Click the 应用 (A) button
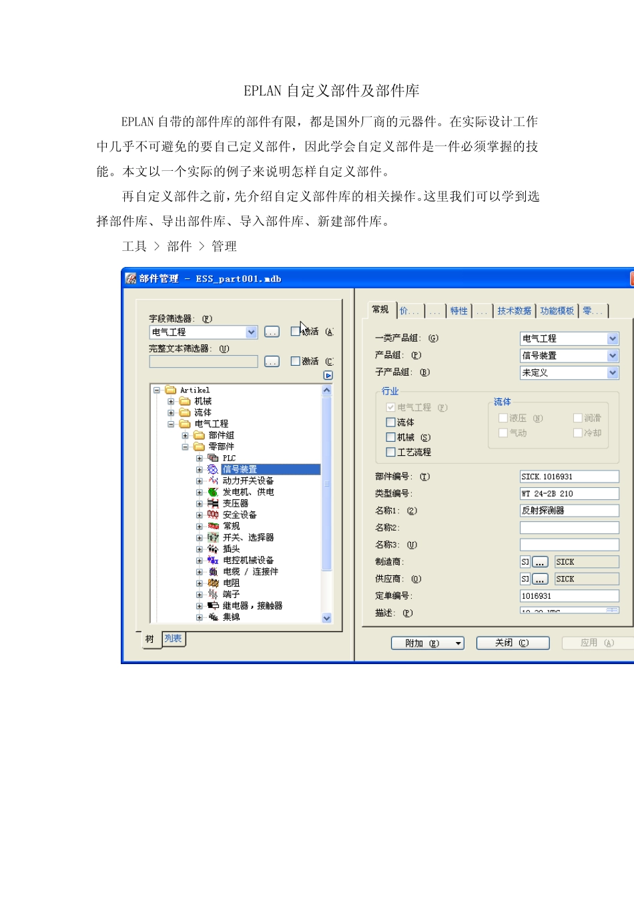634x897 pixels. coord(597,643)
